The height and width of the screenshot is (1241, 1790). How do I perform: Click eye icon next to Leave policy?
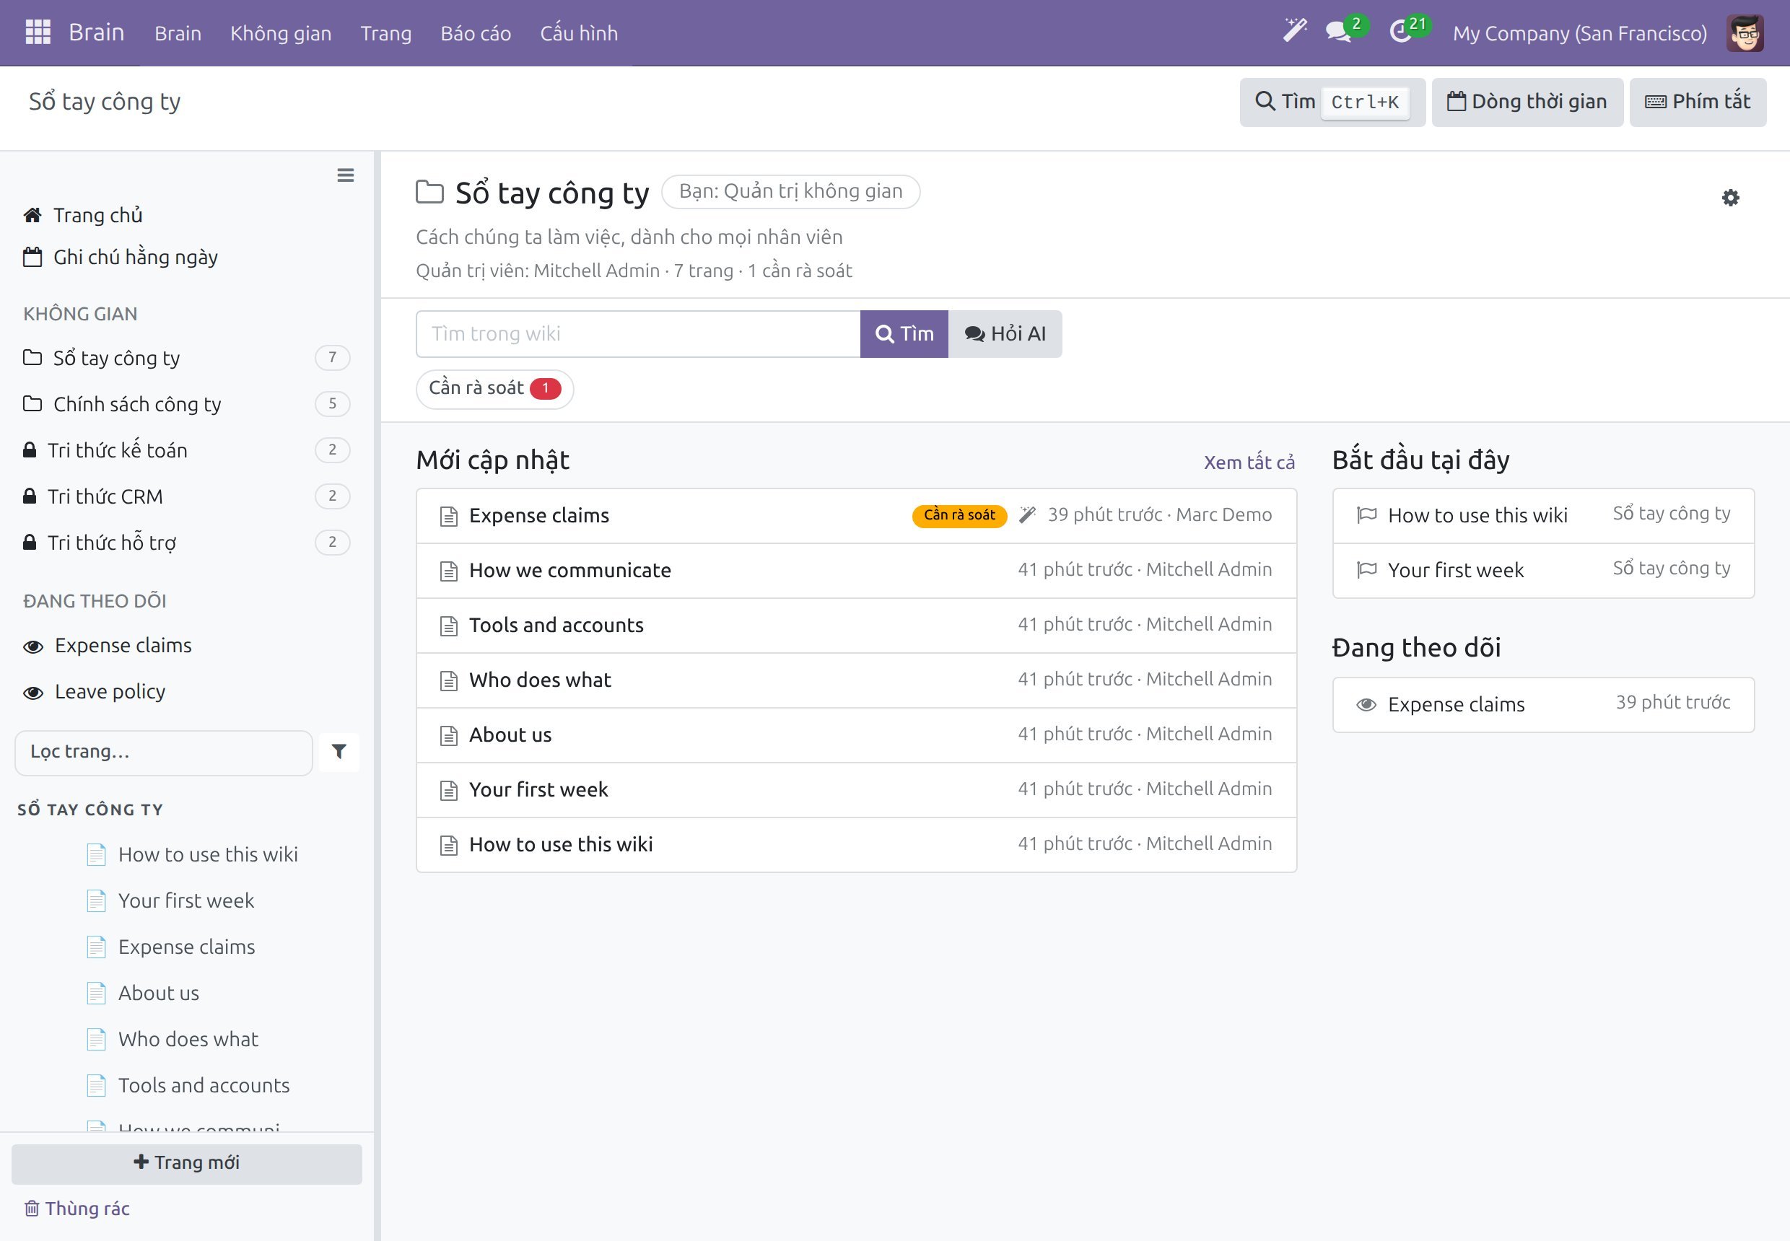pyautogui.click(x=33, y=692)
